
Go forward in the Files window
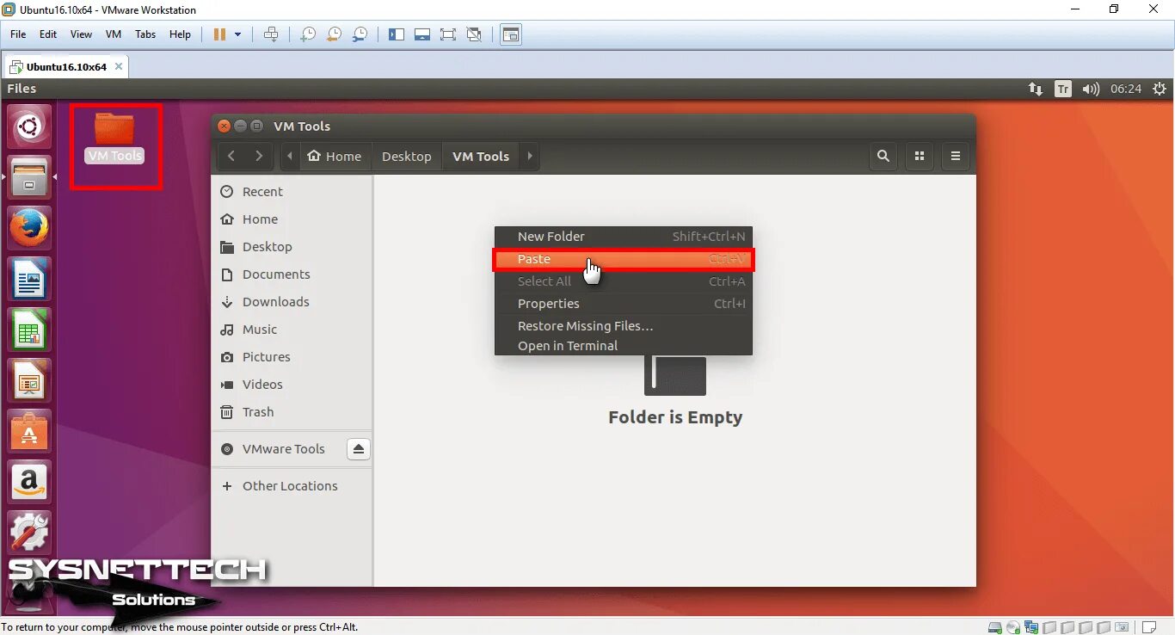[x=259, y=157]
